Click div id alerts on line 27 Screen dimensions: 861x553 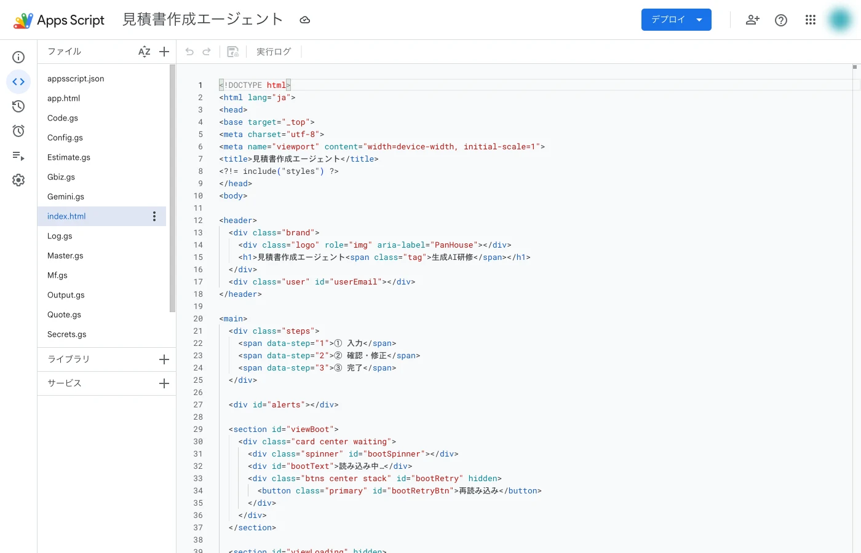pos(284,405)
